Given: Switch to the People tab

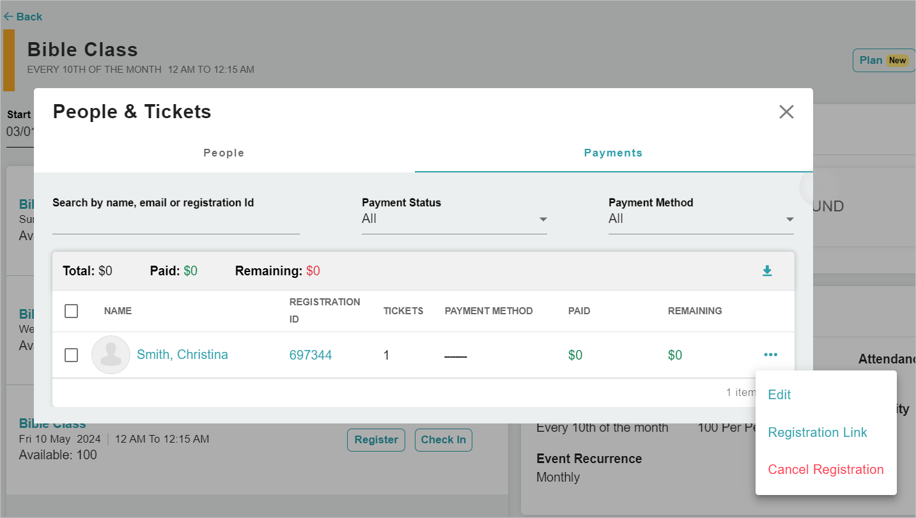Looking at the screenshot, I should (x=224, y=153).
